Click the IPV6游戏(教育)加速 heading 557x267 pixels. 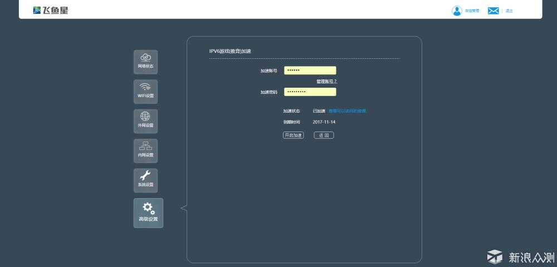click(x=230, y=51)
